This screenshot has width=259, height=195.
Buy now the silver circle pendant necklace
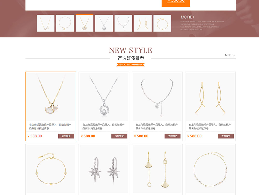[119, 136]
